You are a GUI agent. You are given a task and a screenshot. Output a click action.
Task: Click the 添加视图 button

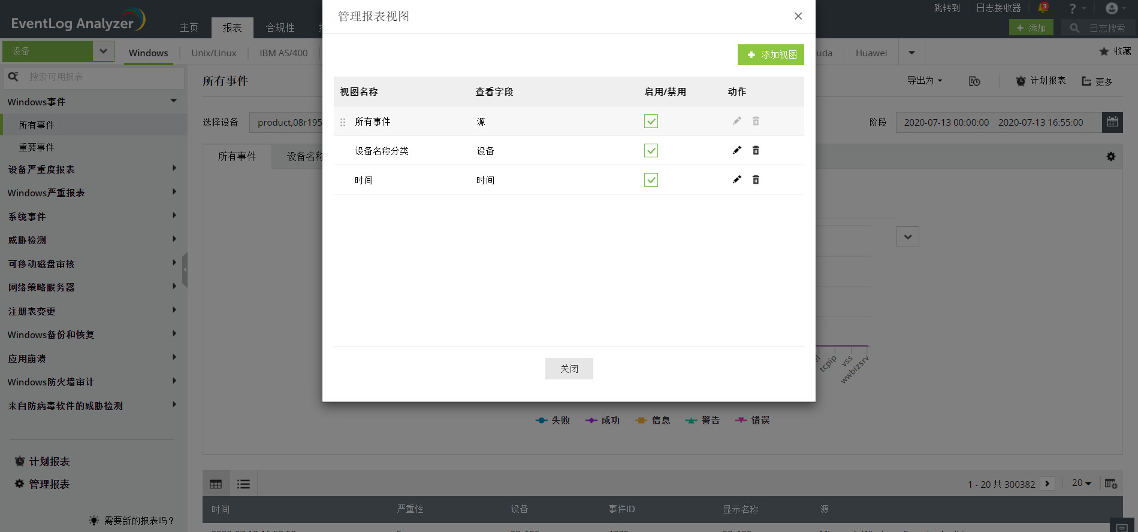(x=771, y=54)
